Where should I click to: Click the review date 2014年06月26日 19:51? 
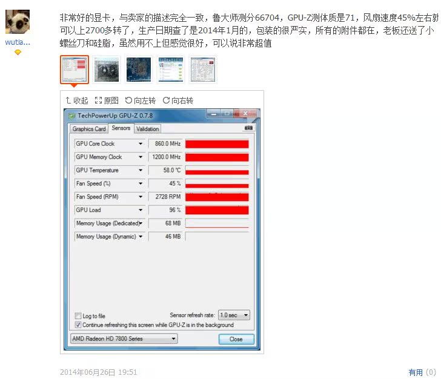click(98, 372)
